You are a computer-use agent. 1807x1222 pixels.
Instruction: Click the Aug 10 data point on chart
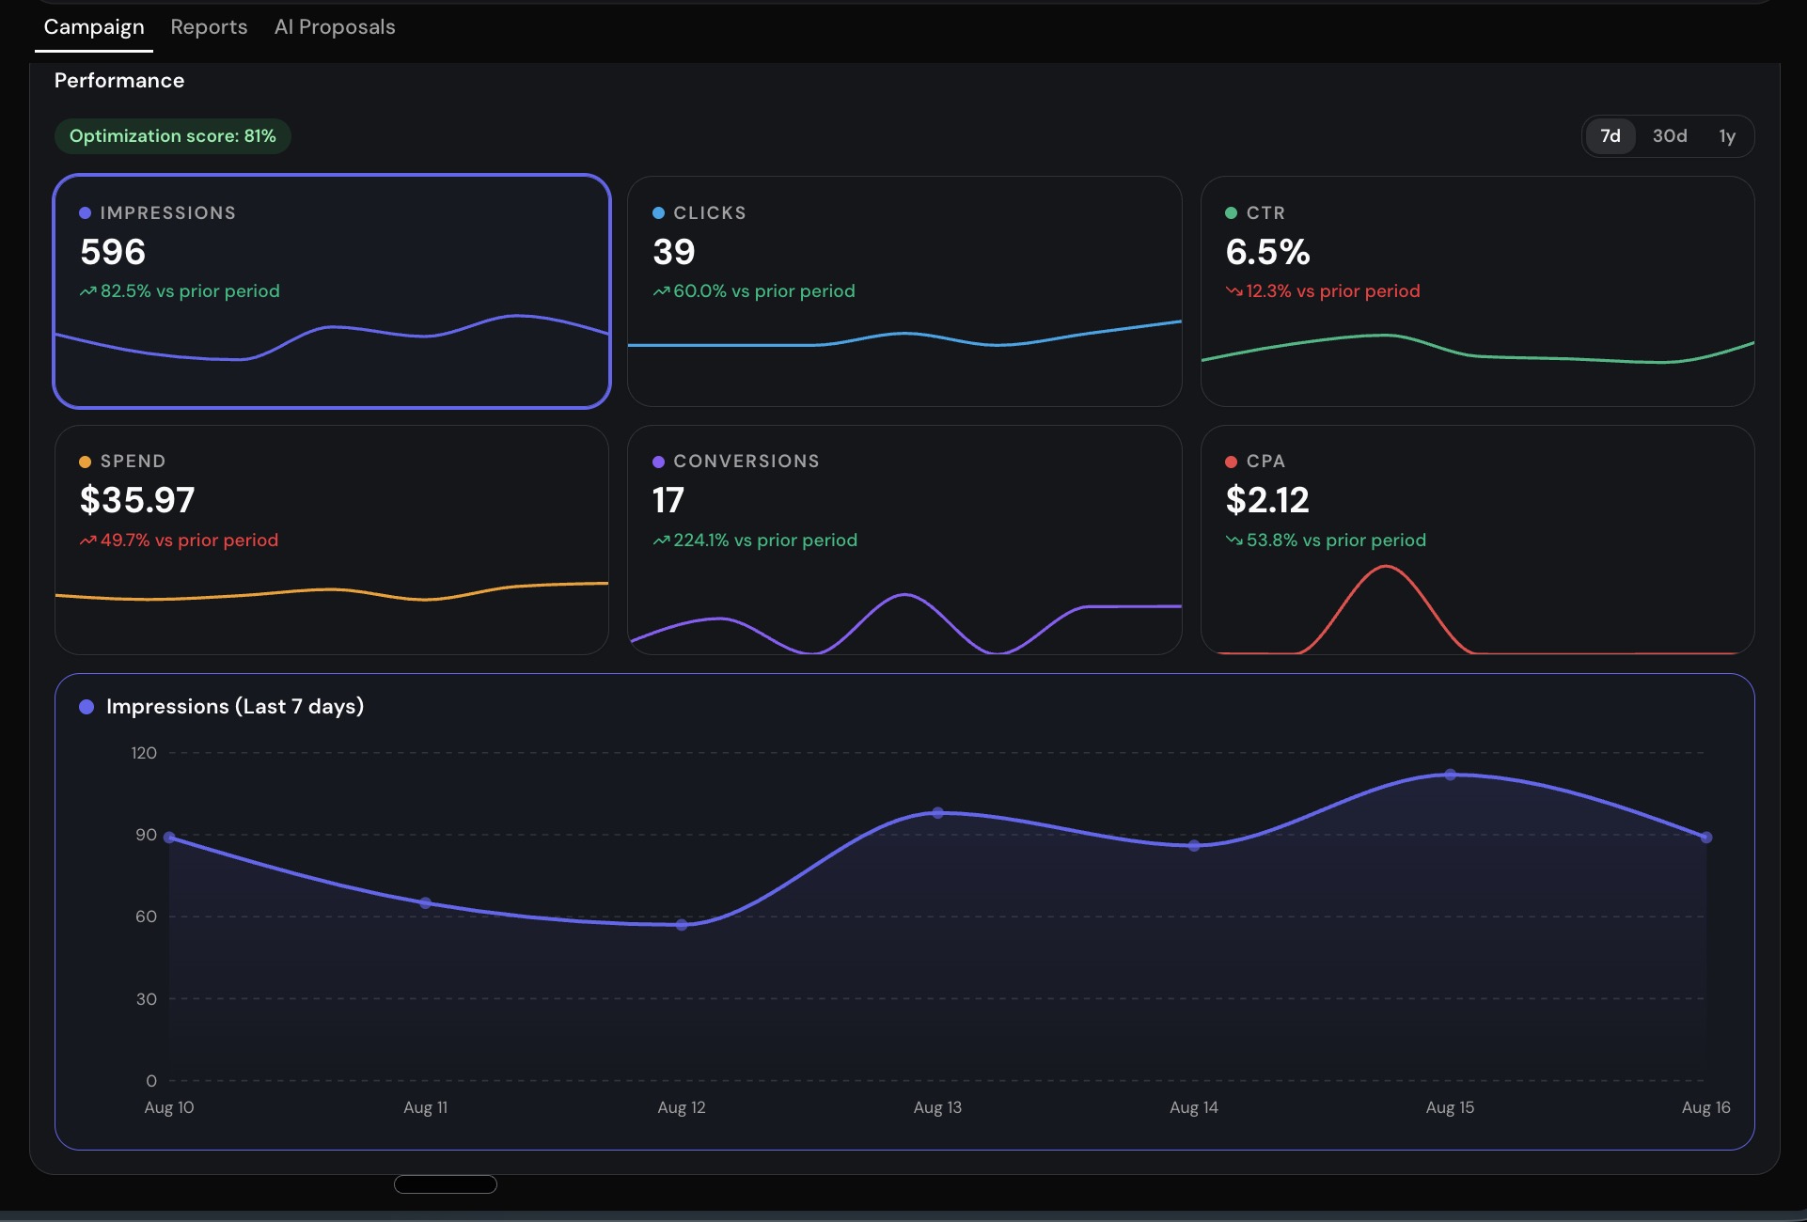[x=169, y=837]
